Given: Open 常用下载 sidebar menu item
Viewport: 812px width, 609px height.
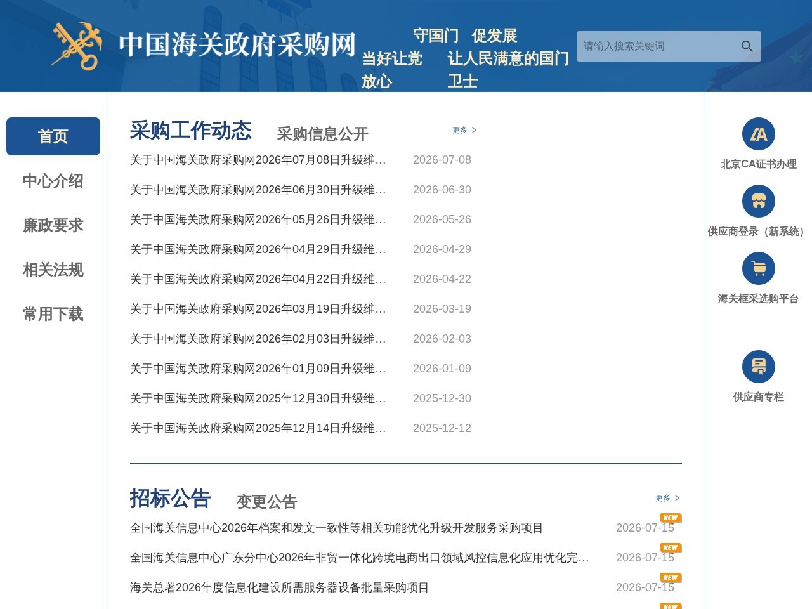Looking at the screenshot, I should [53, 314].
